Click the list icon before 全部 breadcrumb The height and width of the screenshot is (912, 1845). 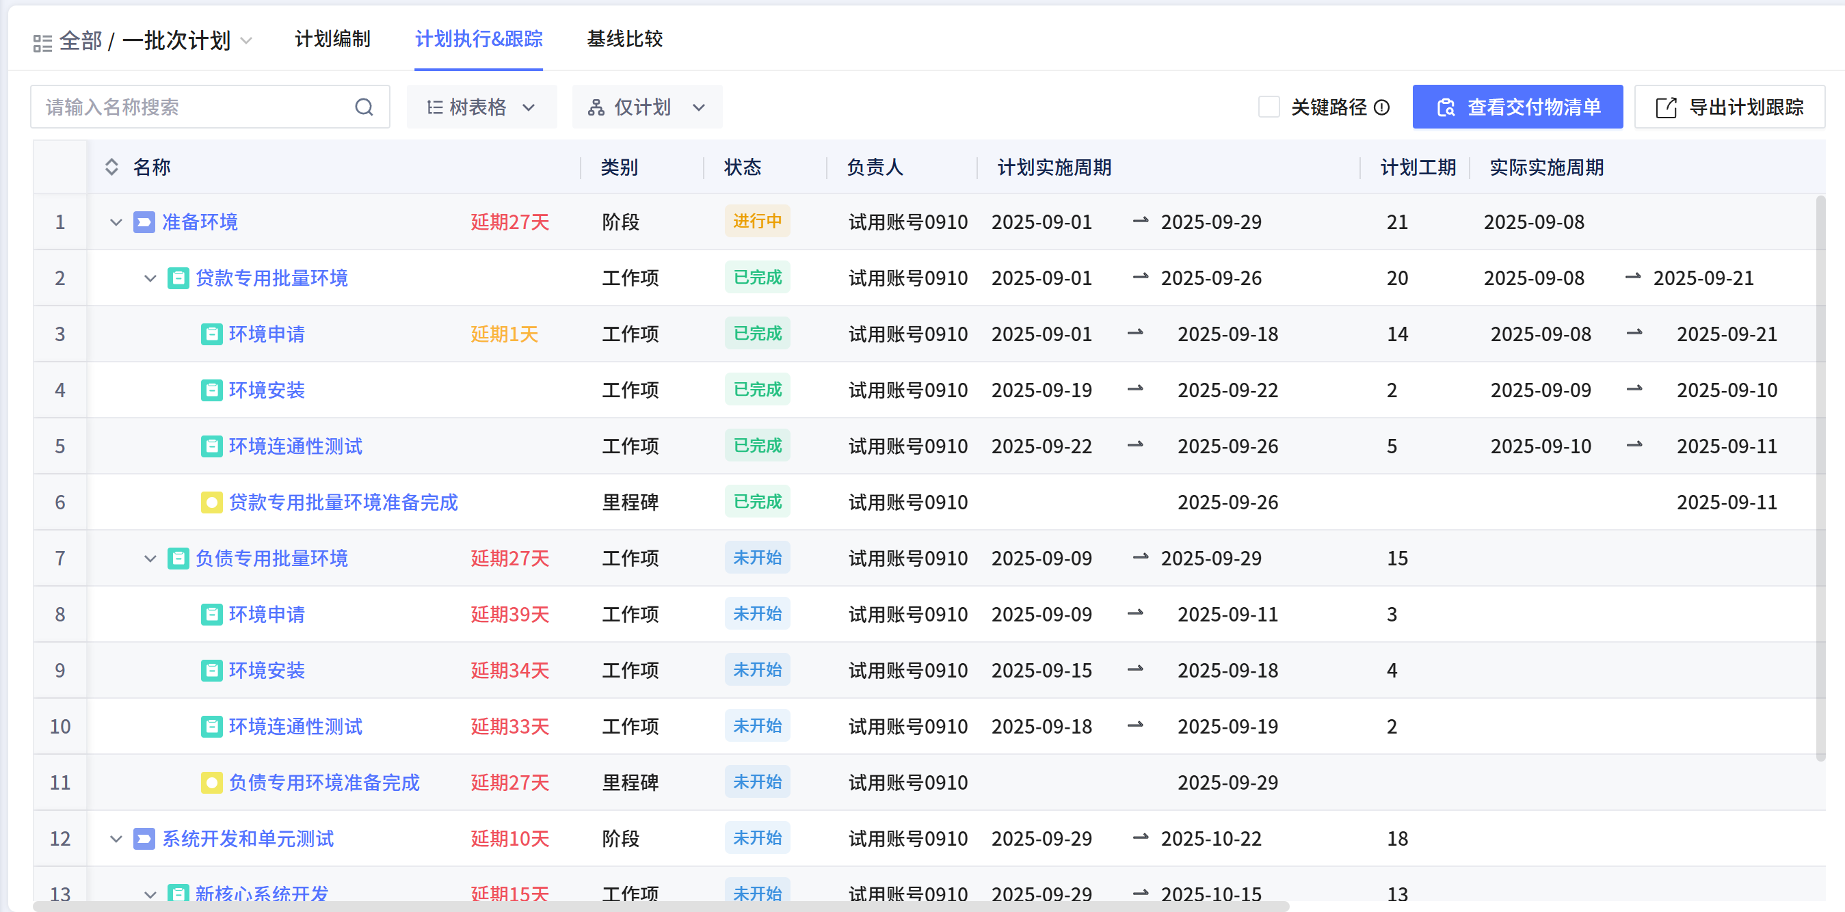click(42, 42)
